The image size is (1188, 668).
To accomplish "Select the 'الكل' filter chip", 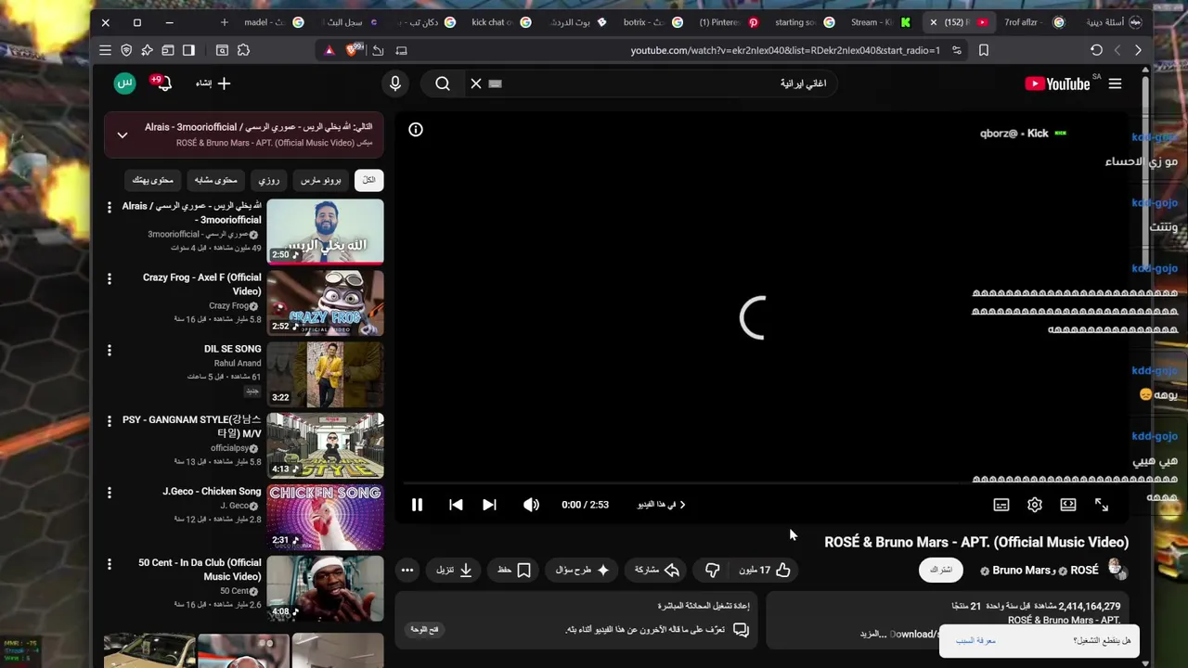I will pyautogui.click(x=368, y=180).
